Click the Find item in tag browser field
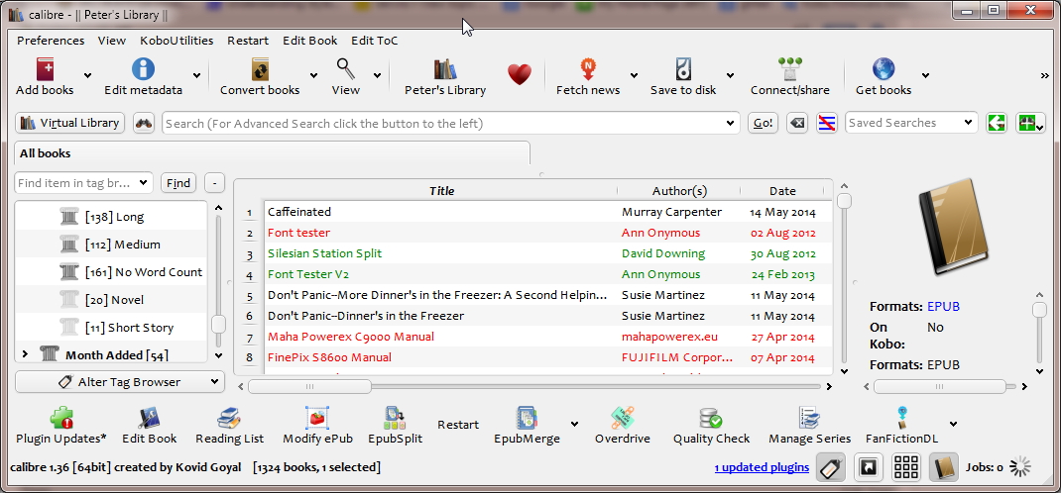The image size is (1061, 493). click(x=84, y=183)
